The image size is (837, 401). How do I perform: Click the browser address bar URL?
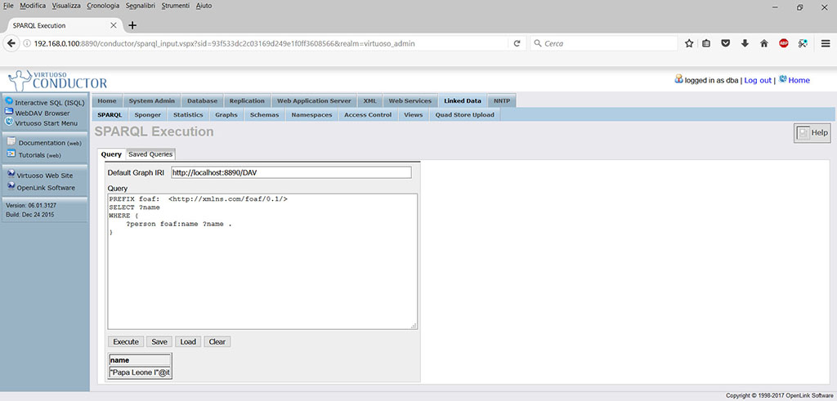click(x=224, y=44)
